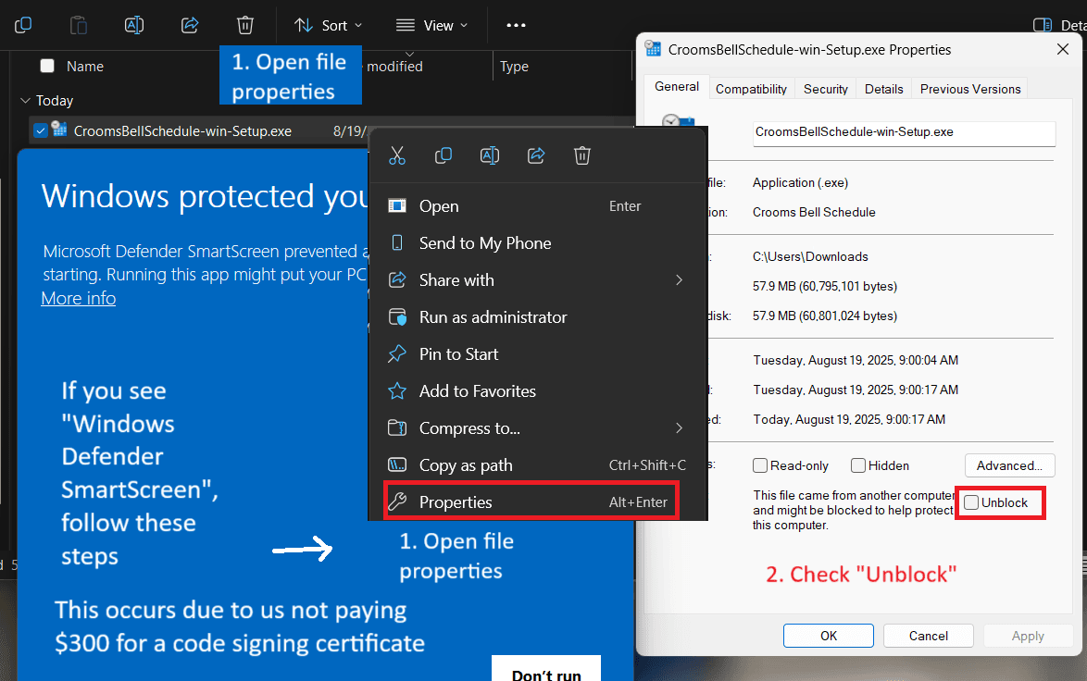The width and height of the screenshot is (1087, 681).
Task: Click the Advanced... button
Action: (x=1009, y=465)
